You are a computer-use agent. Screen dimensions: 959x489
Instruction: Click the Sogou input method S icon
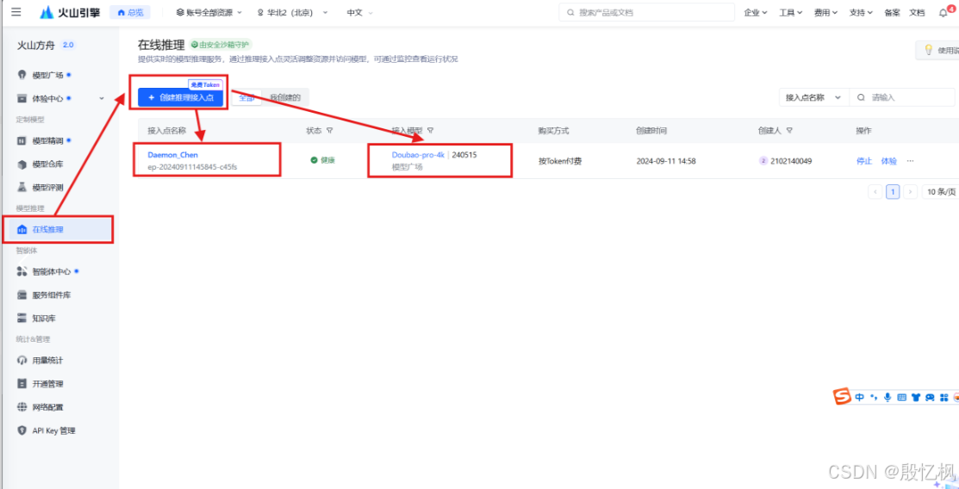pyautogui.click(x=842, y=397)
